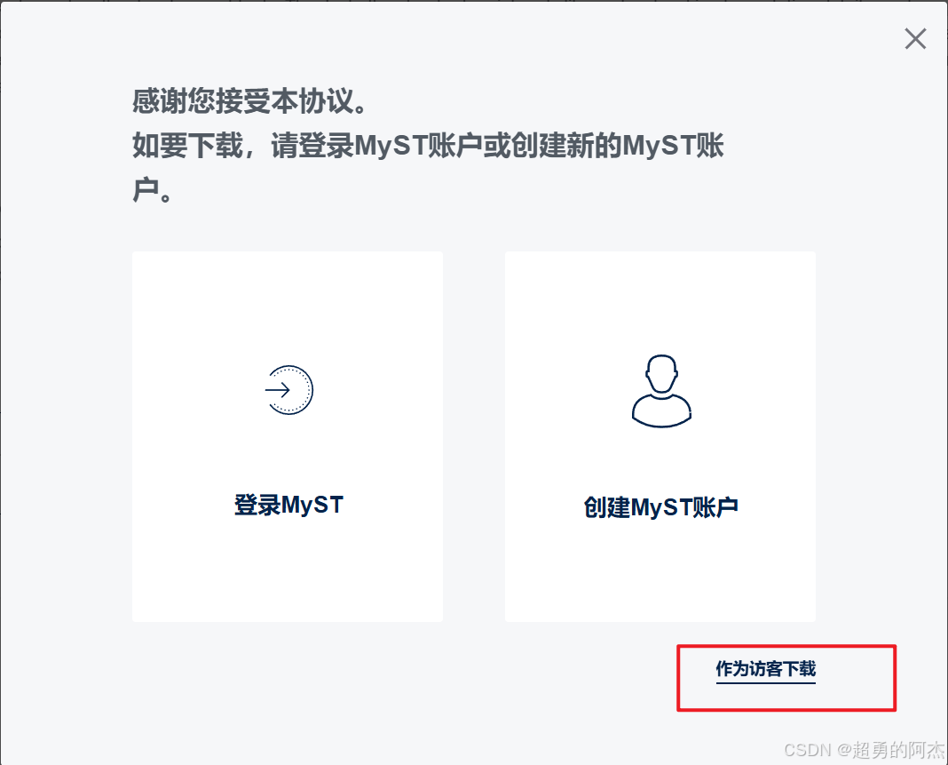This screenshot has height=765, width=948.
Task: Open the 作为访客下载 guest download link
Action: click(765, 669)
